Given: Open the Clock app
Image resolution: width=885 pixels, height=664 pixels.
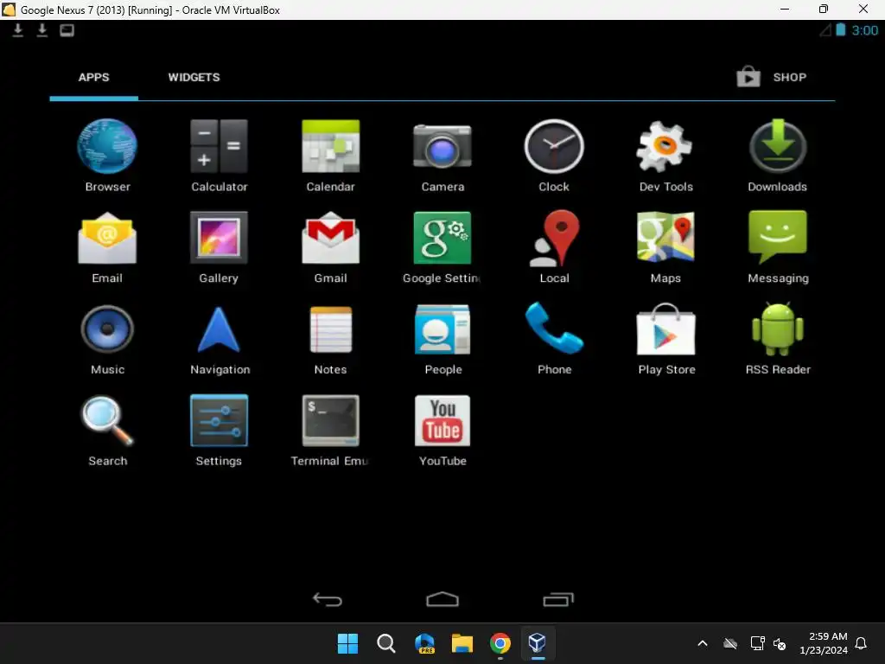Looking at the screenshot, I should click(554, 156).
